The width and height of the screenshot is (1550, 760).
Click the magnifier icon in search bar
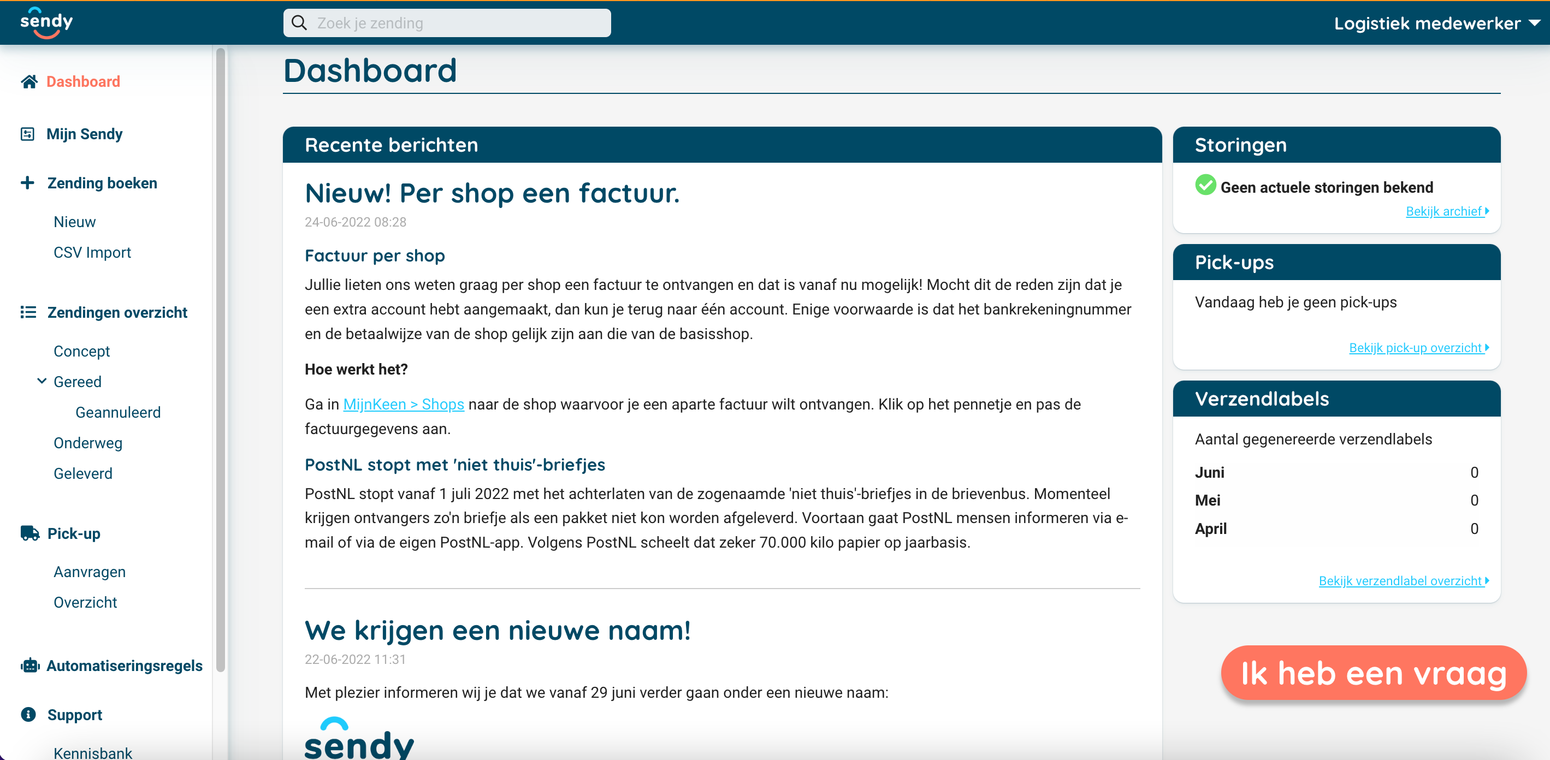pyautogui.click(x=299, y=23)
